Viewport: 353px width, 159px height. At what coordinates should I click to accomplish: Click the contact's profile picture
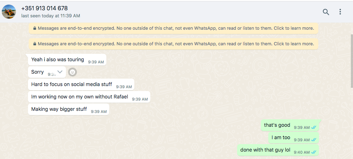pyautogui.click(x=9, y=12)
